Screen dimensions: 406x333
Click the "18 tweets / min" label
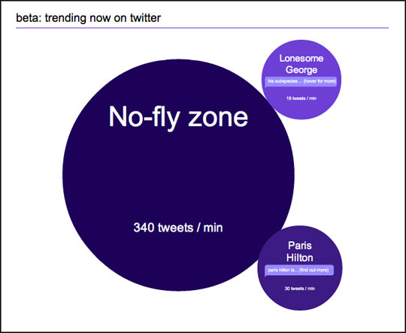click(301, 98)
